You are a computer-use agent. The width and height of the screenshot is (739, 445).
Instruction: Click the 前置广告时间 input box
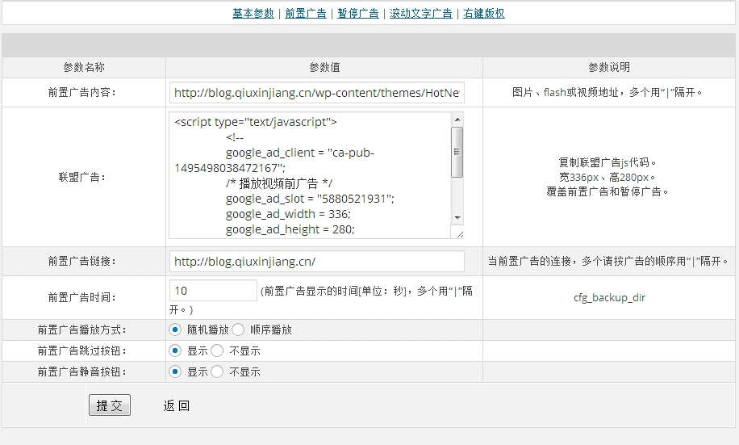213,291
